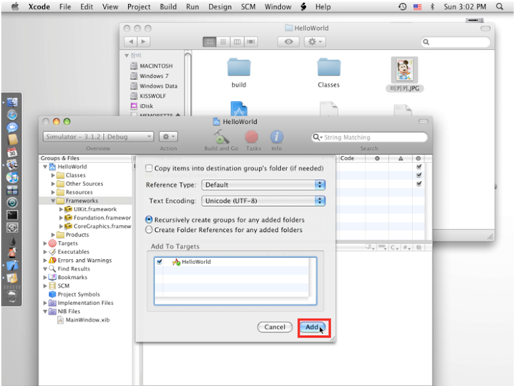Open the Apple menu

pyautogui.click(x=15, y=6)
